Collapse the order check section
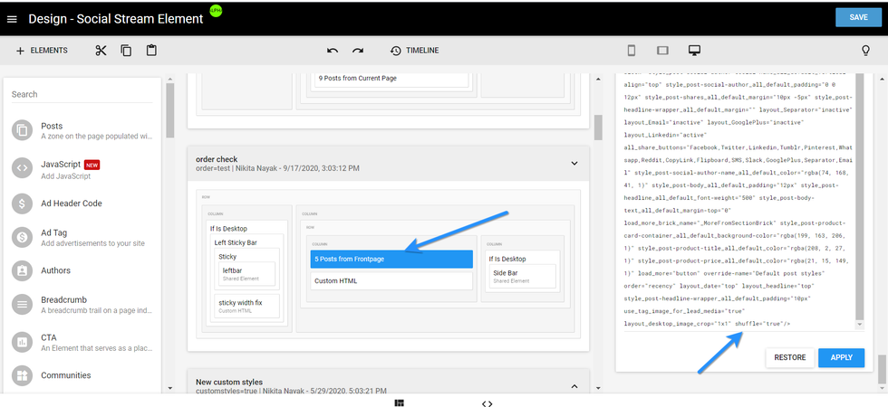888x407 pixels. [x=574, y=163]
